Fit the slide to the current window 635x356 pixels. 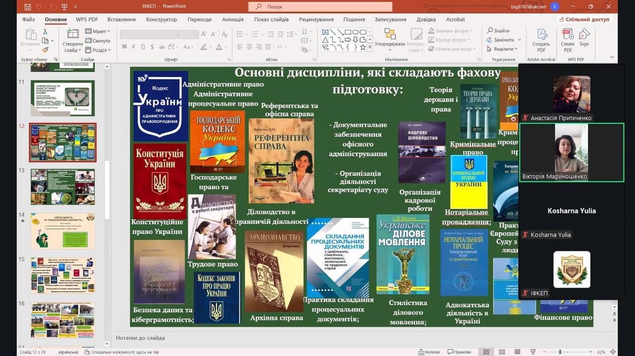pyautogui.click(x=614, y=352)
